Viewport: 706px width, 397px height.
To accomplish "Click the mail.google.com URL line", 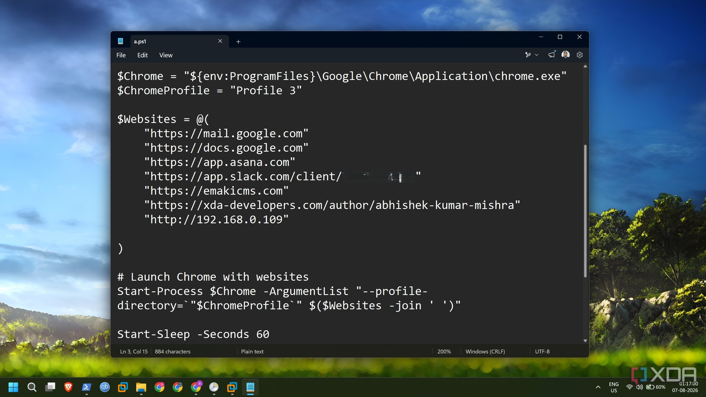I will coord(226,134).
